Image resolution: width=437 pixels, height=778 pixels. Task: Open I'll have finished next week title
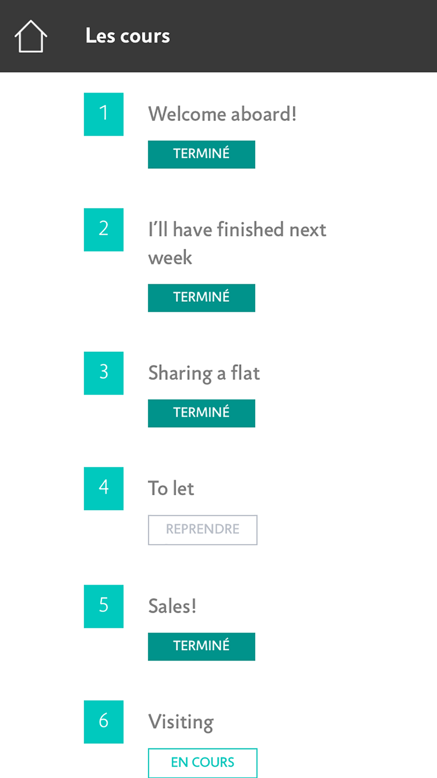(237, 244)
